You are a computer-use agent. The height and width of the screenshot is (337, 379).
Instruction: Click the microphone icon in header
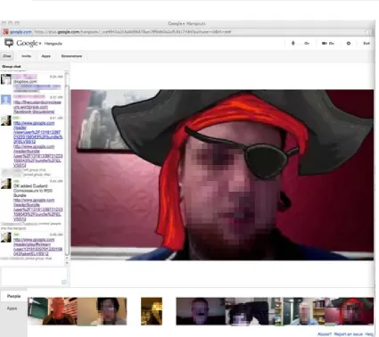coord(292,44)
